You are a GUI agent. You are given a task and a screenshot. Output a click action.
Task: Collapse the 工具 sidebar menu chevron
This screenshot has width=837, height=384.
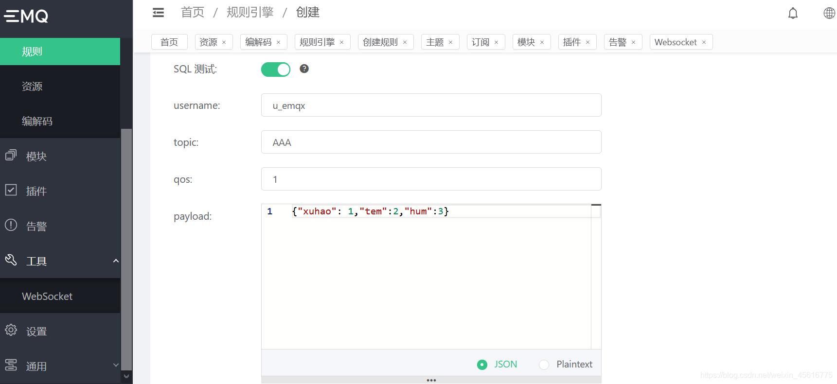(116, 261)
